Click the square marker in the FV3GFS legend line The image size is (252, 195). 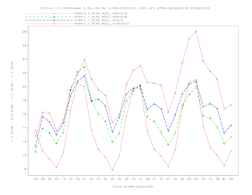tap(54, 24)
